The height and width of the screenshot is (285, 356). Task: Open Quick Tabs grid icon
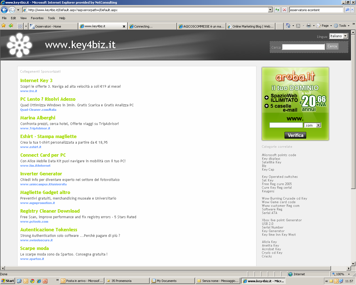click(20, 26)
